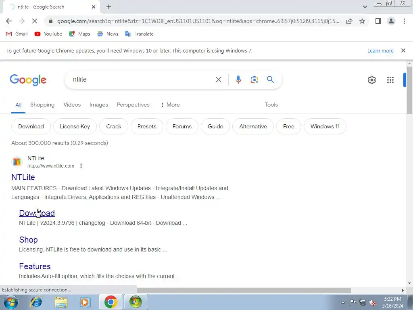Open Windows Explorer from taskbar
The image size is (413, 310).
coord(61,302)
